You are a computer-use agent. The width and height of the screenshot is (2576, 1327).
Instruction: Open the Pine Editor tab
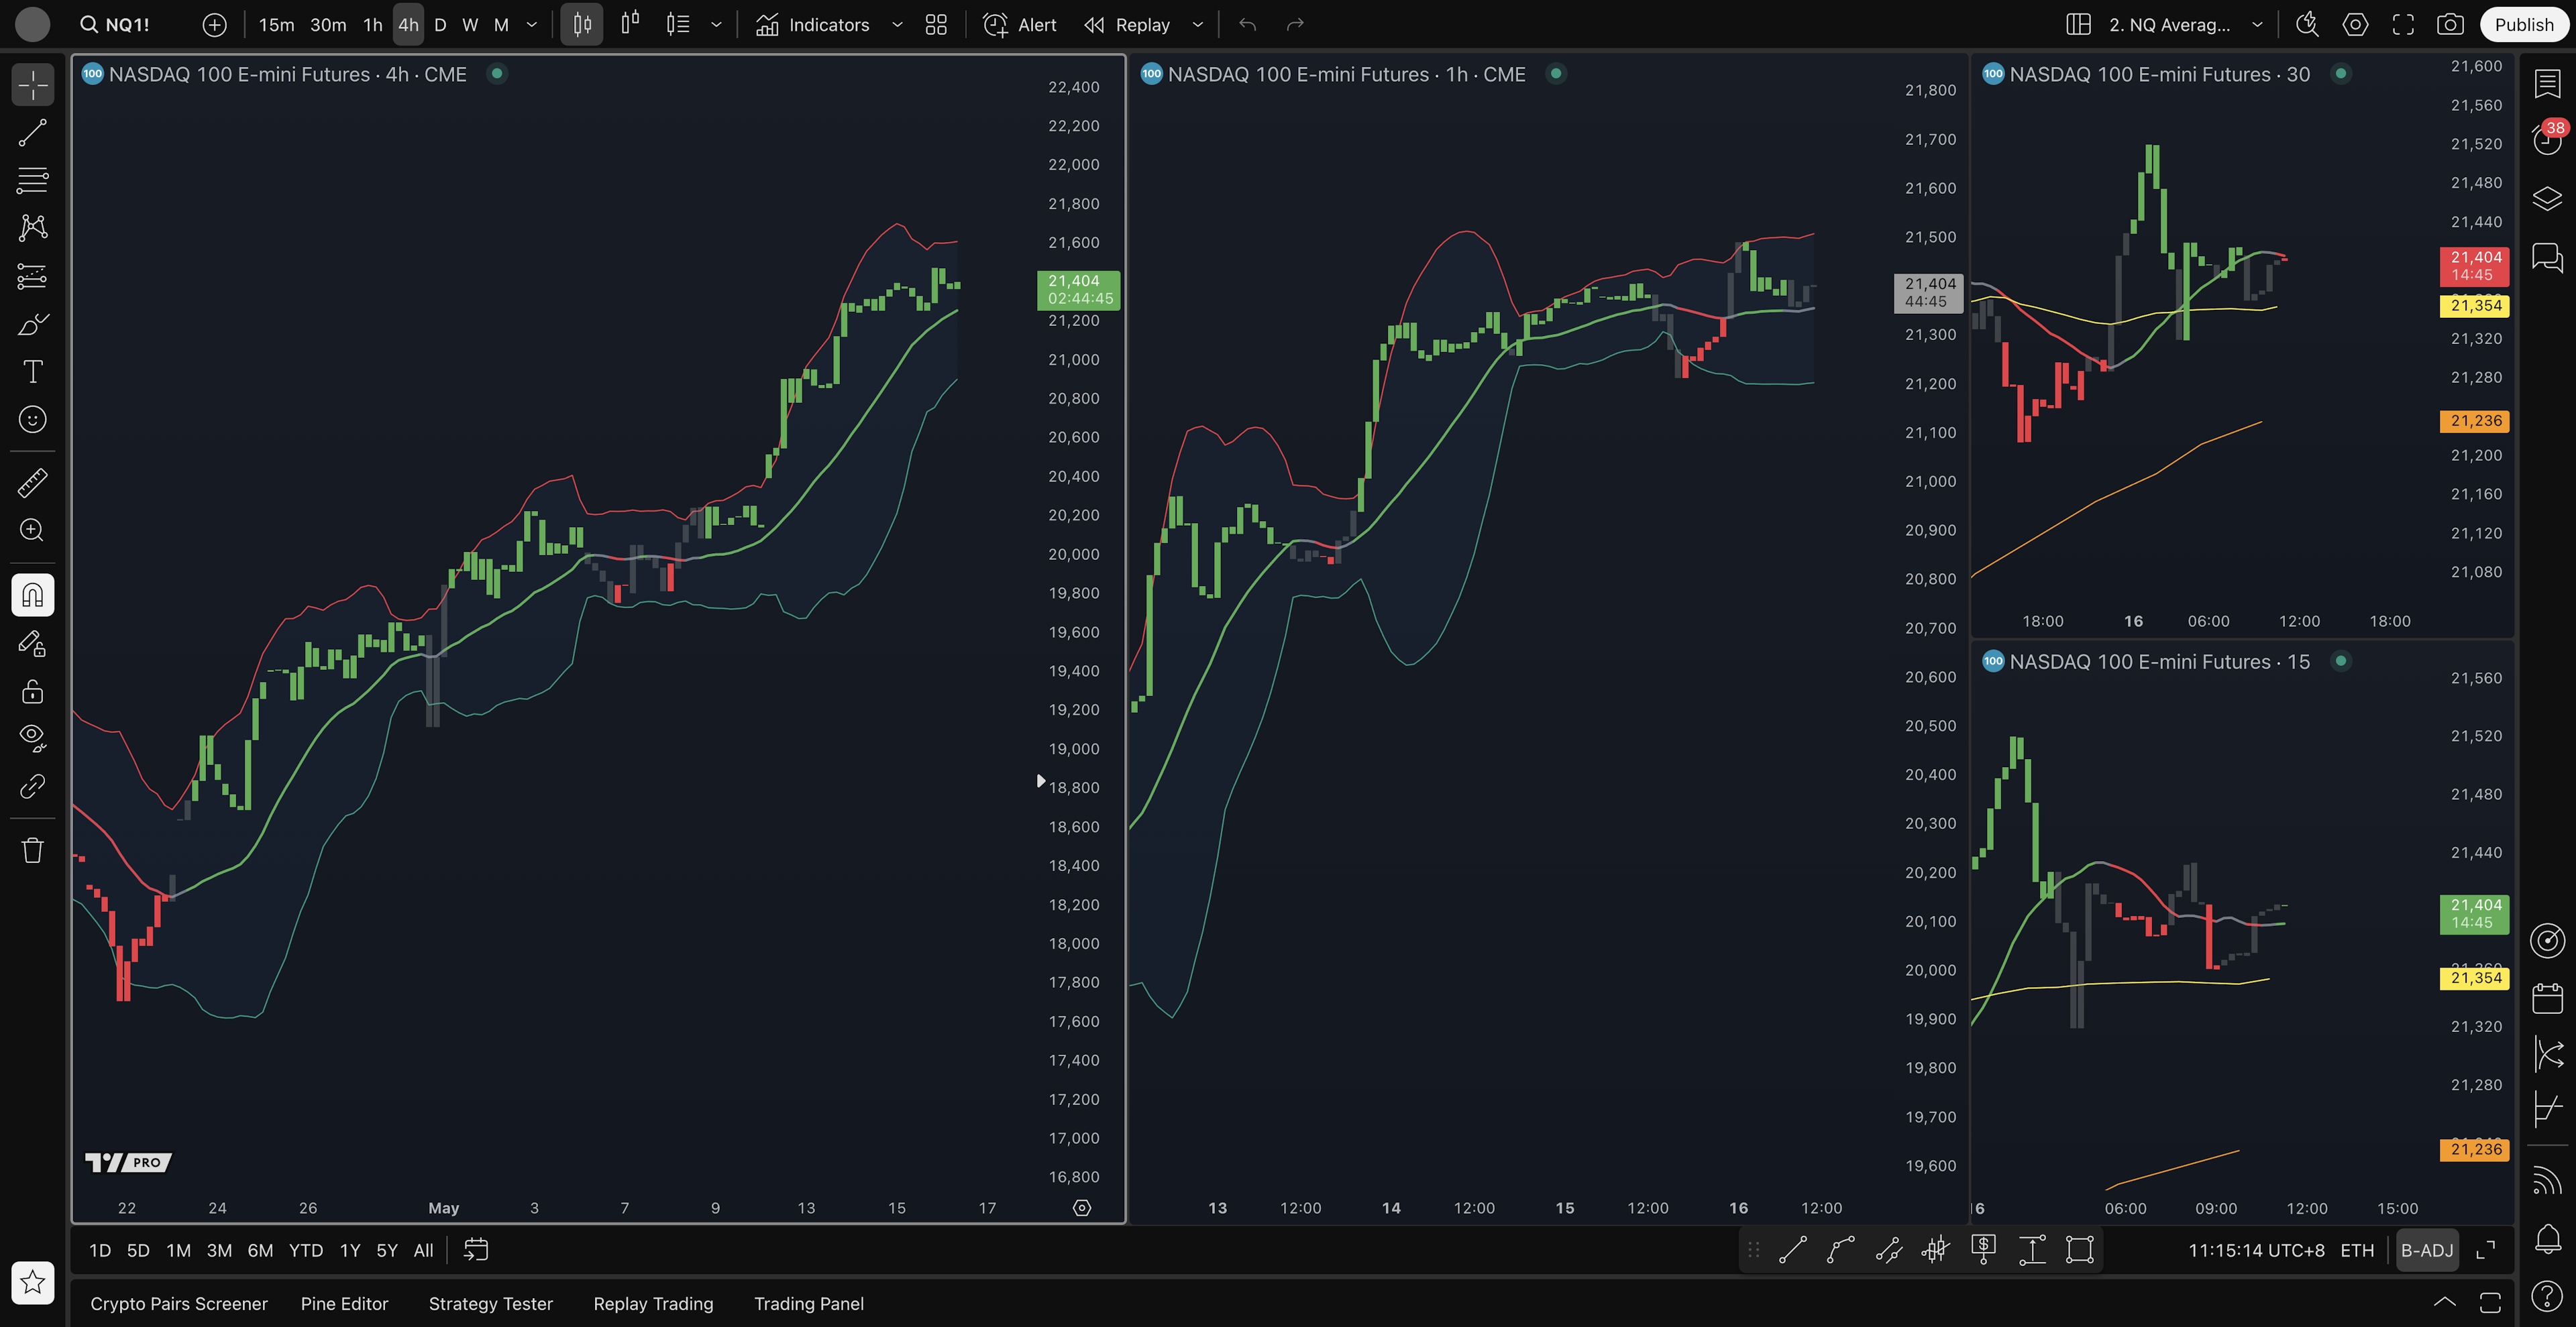point(344,1303)
